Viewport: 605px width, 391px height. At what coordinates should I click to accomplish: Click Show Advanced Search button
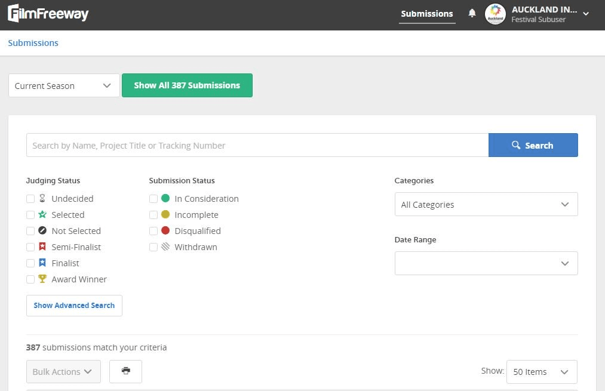click(74, 306)
